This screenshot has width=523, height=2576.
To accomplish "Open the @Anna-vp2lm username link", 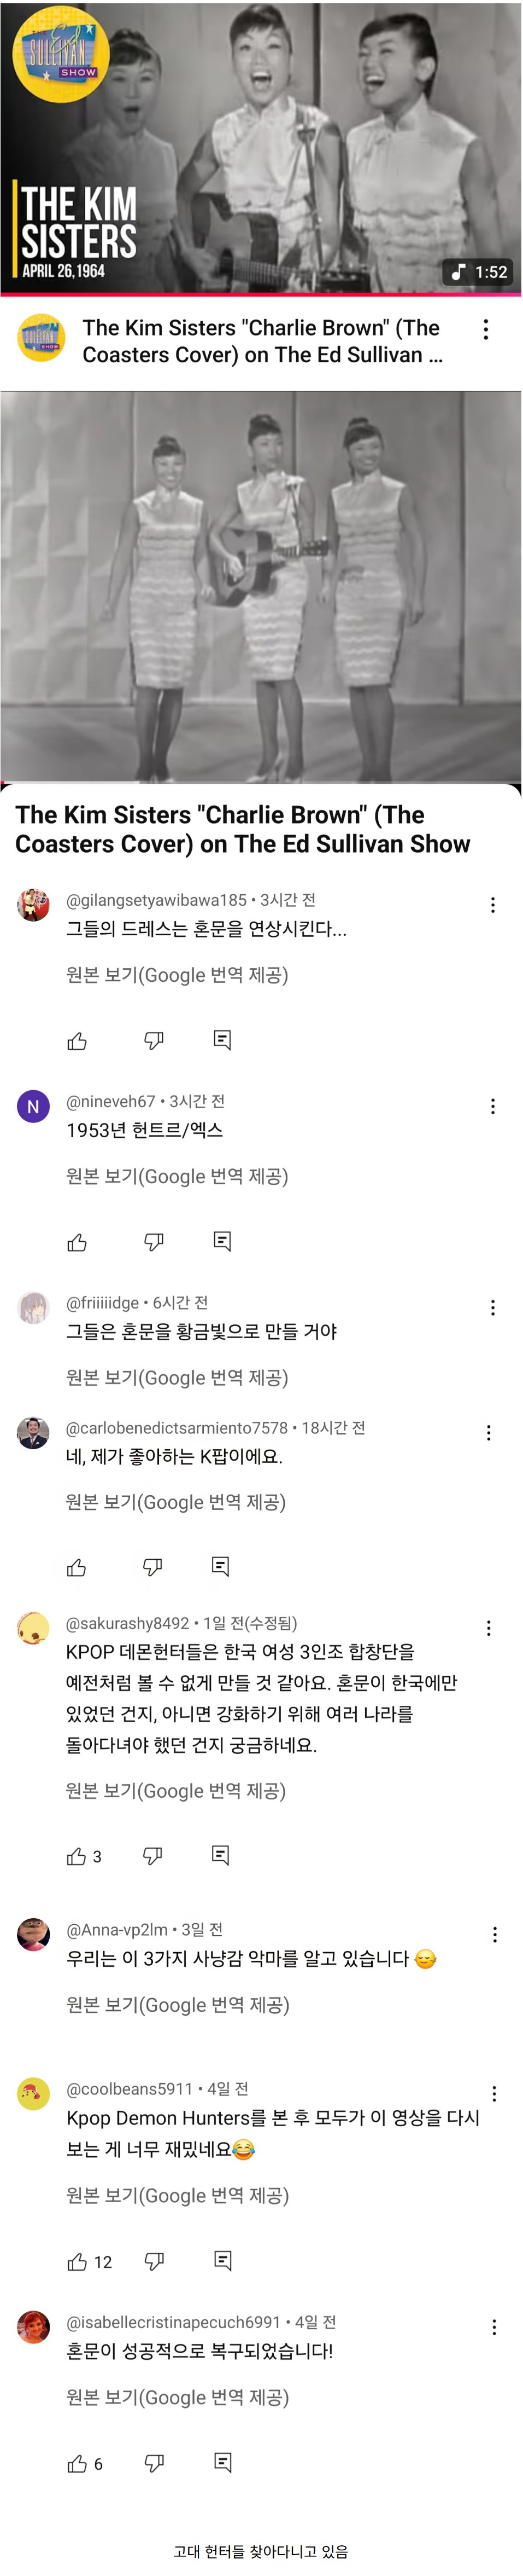I will click(117, 1930).
